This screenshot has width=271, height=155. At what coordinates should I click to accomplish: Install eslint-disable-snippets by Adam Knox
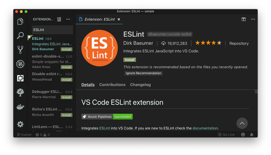(x=66, y=67)
